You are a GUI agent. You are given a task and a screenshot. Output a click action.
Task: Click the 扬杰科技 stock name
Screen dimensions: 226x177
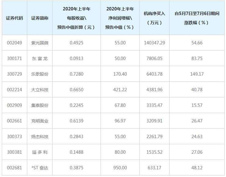click(40, 137)
